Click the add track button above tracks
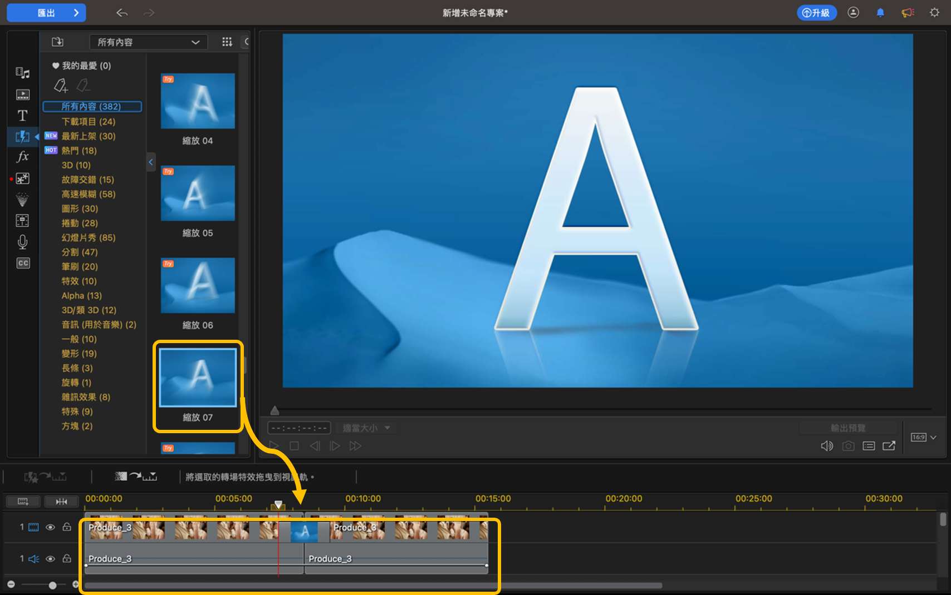This screenshot has height=595, width=951. [23, 502]
